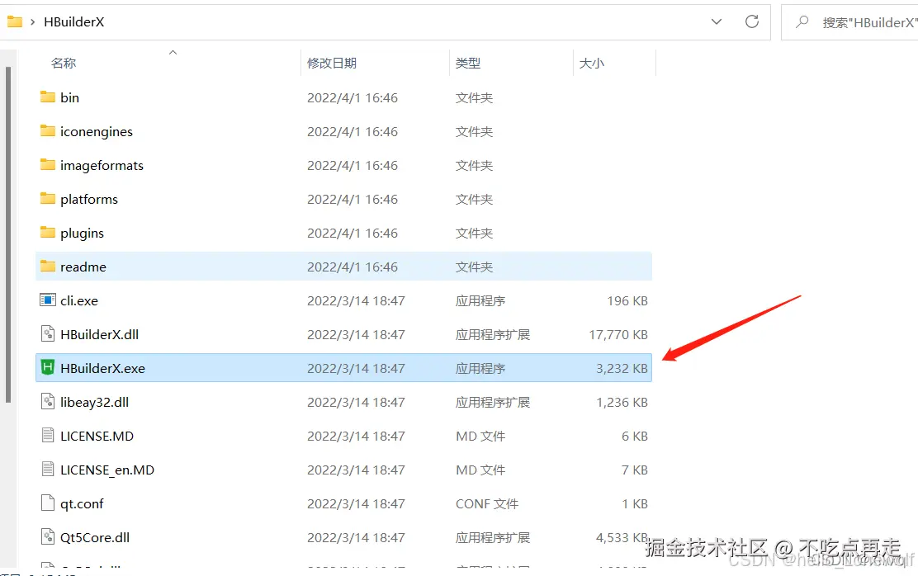Select the bin folder name

[69, 97]
